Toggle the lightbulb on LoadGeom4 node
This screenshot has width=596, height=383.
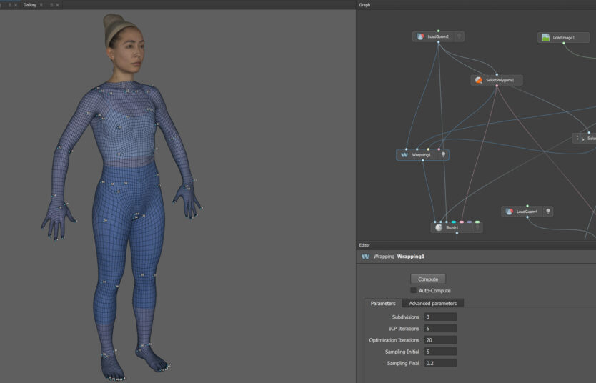pos(548,212)
